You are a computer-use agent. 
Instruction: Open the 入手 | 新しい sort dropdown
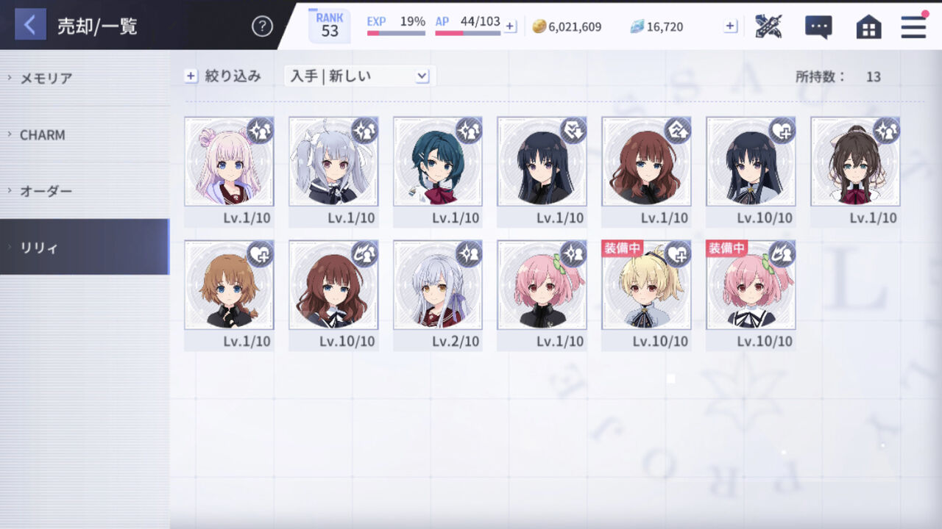(360, 76)
